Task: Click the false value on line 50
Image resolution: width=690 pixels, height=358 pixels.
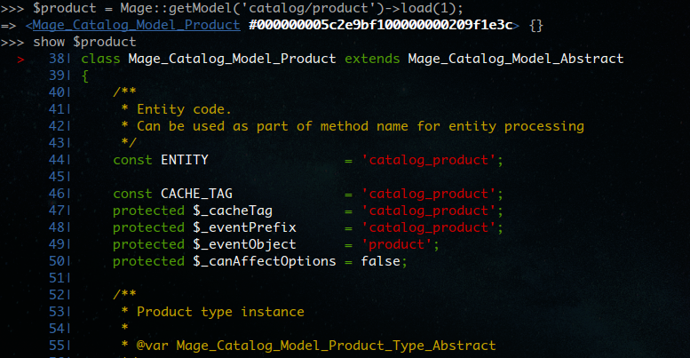Action: coord(381,261)
